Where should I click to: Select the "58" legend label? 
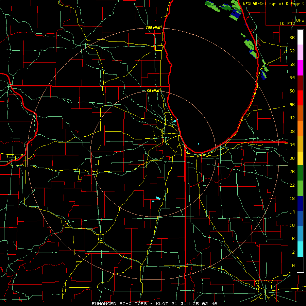(x=292, y=64)
